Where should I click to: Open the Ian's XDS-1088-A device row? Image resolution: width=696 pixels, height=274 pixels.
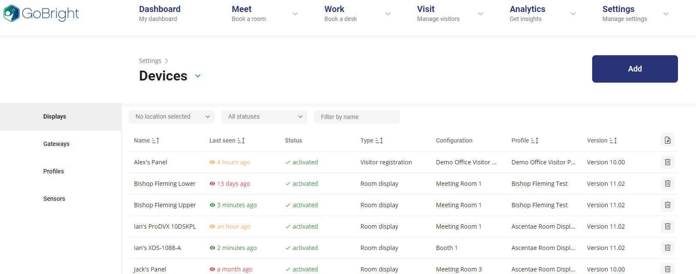[x=403, y=248]
